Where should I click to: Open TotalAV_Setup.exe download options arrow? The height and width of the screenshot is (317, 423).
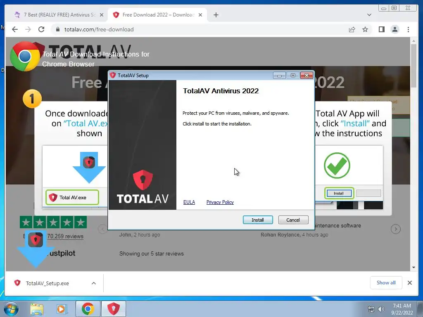[x=94, y=283]
